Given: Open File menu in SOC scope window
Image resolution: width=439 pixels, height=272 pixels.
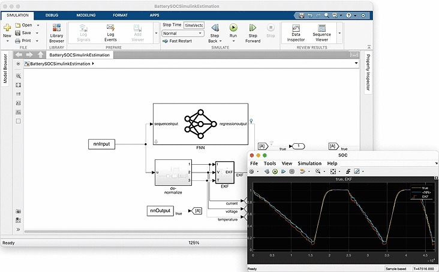Looking at the screenshot, I should [254, 164].
